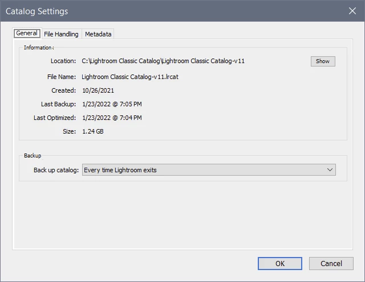
Task: Click the file name Lightroom Classic Catalog-v11.lrcat
Action: point(130,77)
